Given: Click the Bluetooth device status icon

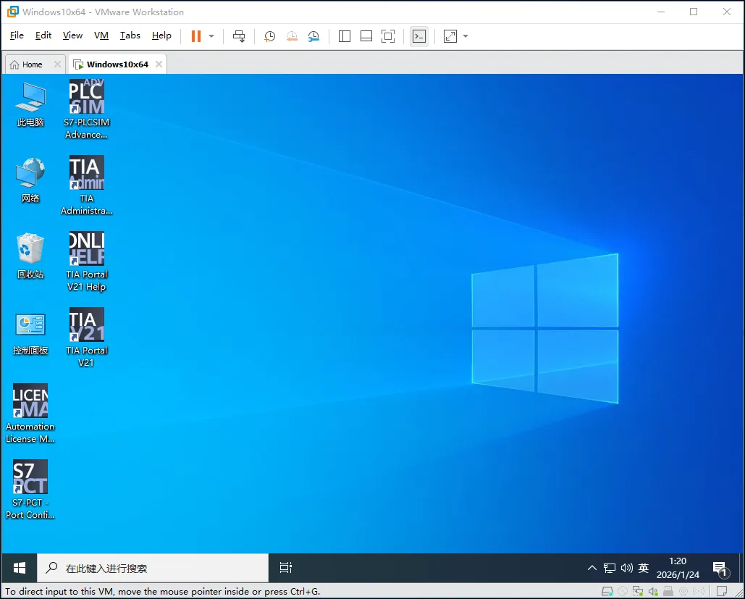Looking at the screenshot, I should coord(699,591).
